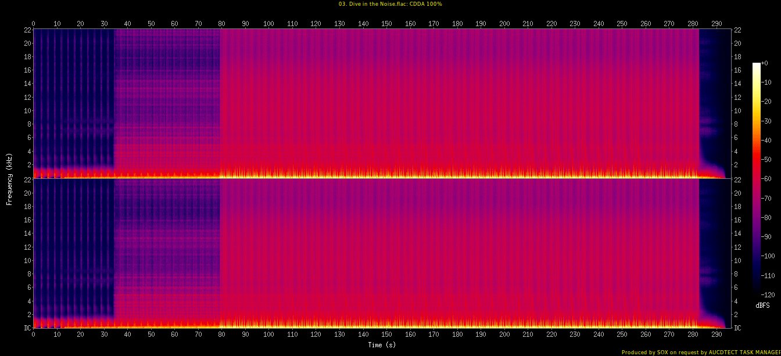Click the "Time (s)" axis label
This screenshot has height=356, width=781.
(x=383, y=345)
